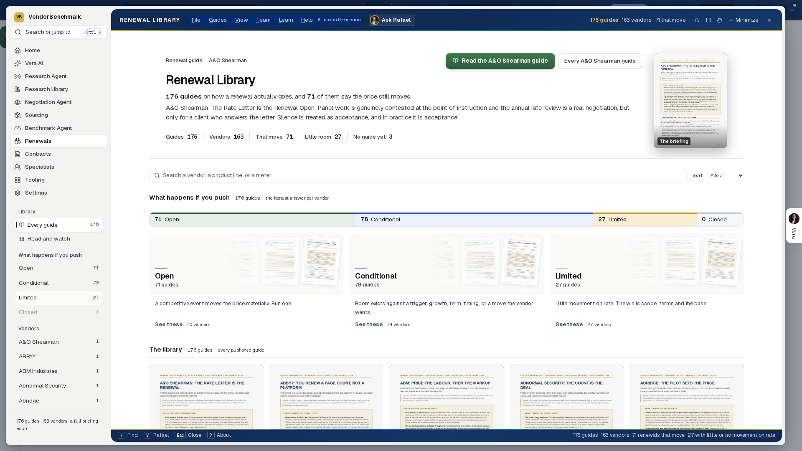Click the VendorBenchmark VB logo icon
This screenshot has height=451, width=802.
[x=19, y=17]
